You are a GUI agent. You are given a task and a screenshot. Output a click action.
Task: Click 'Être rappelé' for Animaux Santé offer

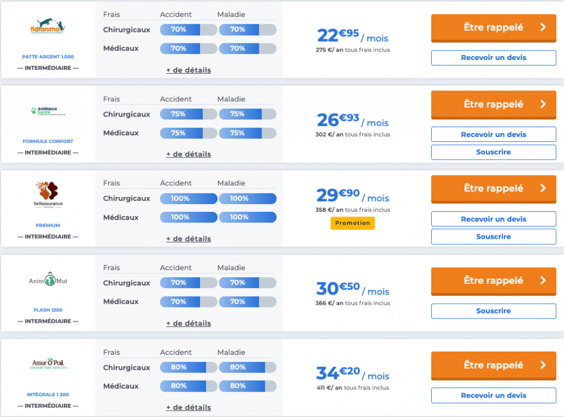click(x=493, y=104)
